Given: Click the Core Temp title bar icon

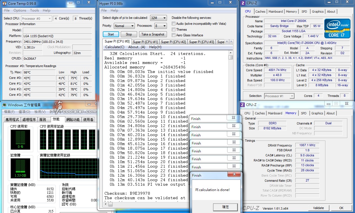Looking at the screenshot, I should pos(4,4).
